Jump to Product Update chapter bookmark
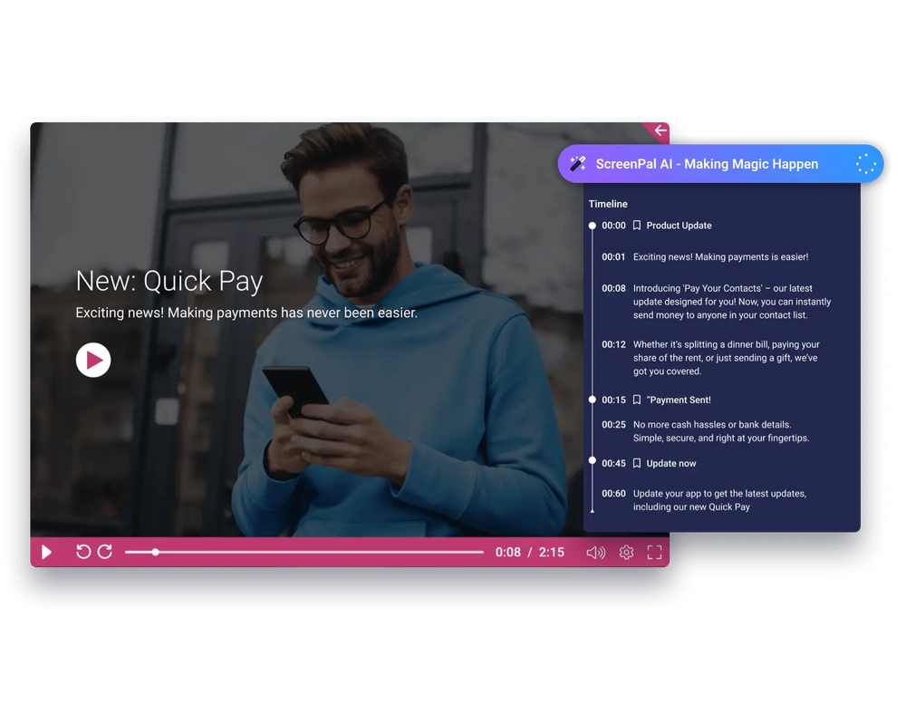The width and height of the screenshot is (906, 714). pos(678,226)
